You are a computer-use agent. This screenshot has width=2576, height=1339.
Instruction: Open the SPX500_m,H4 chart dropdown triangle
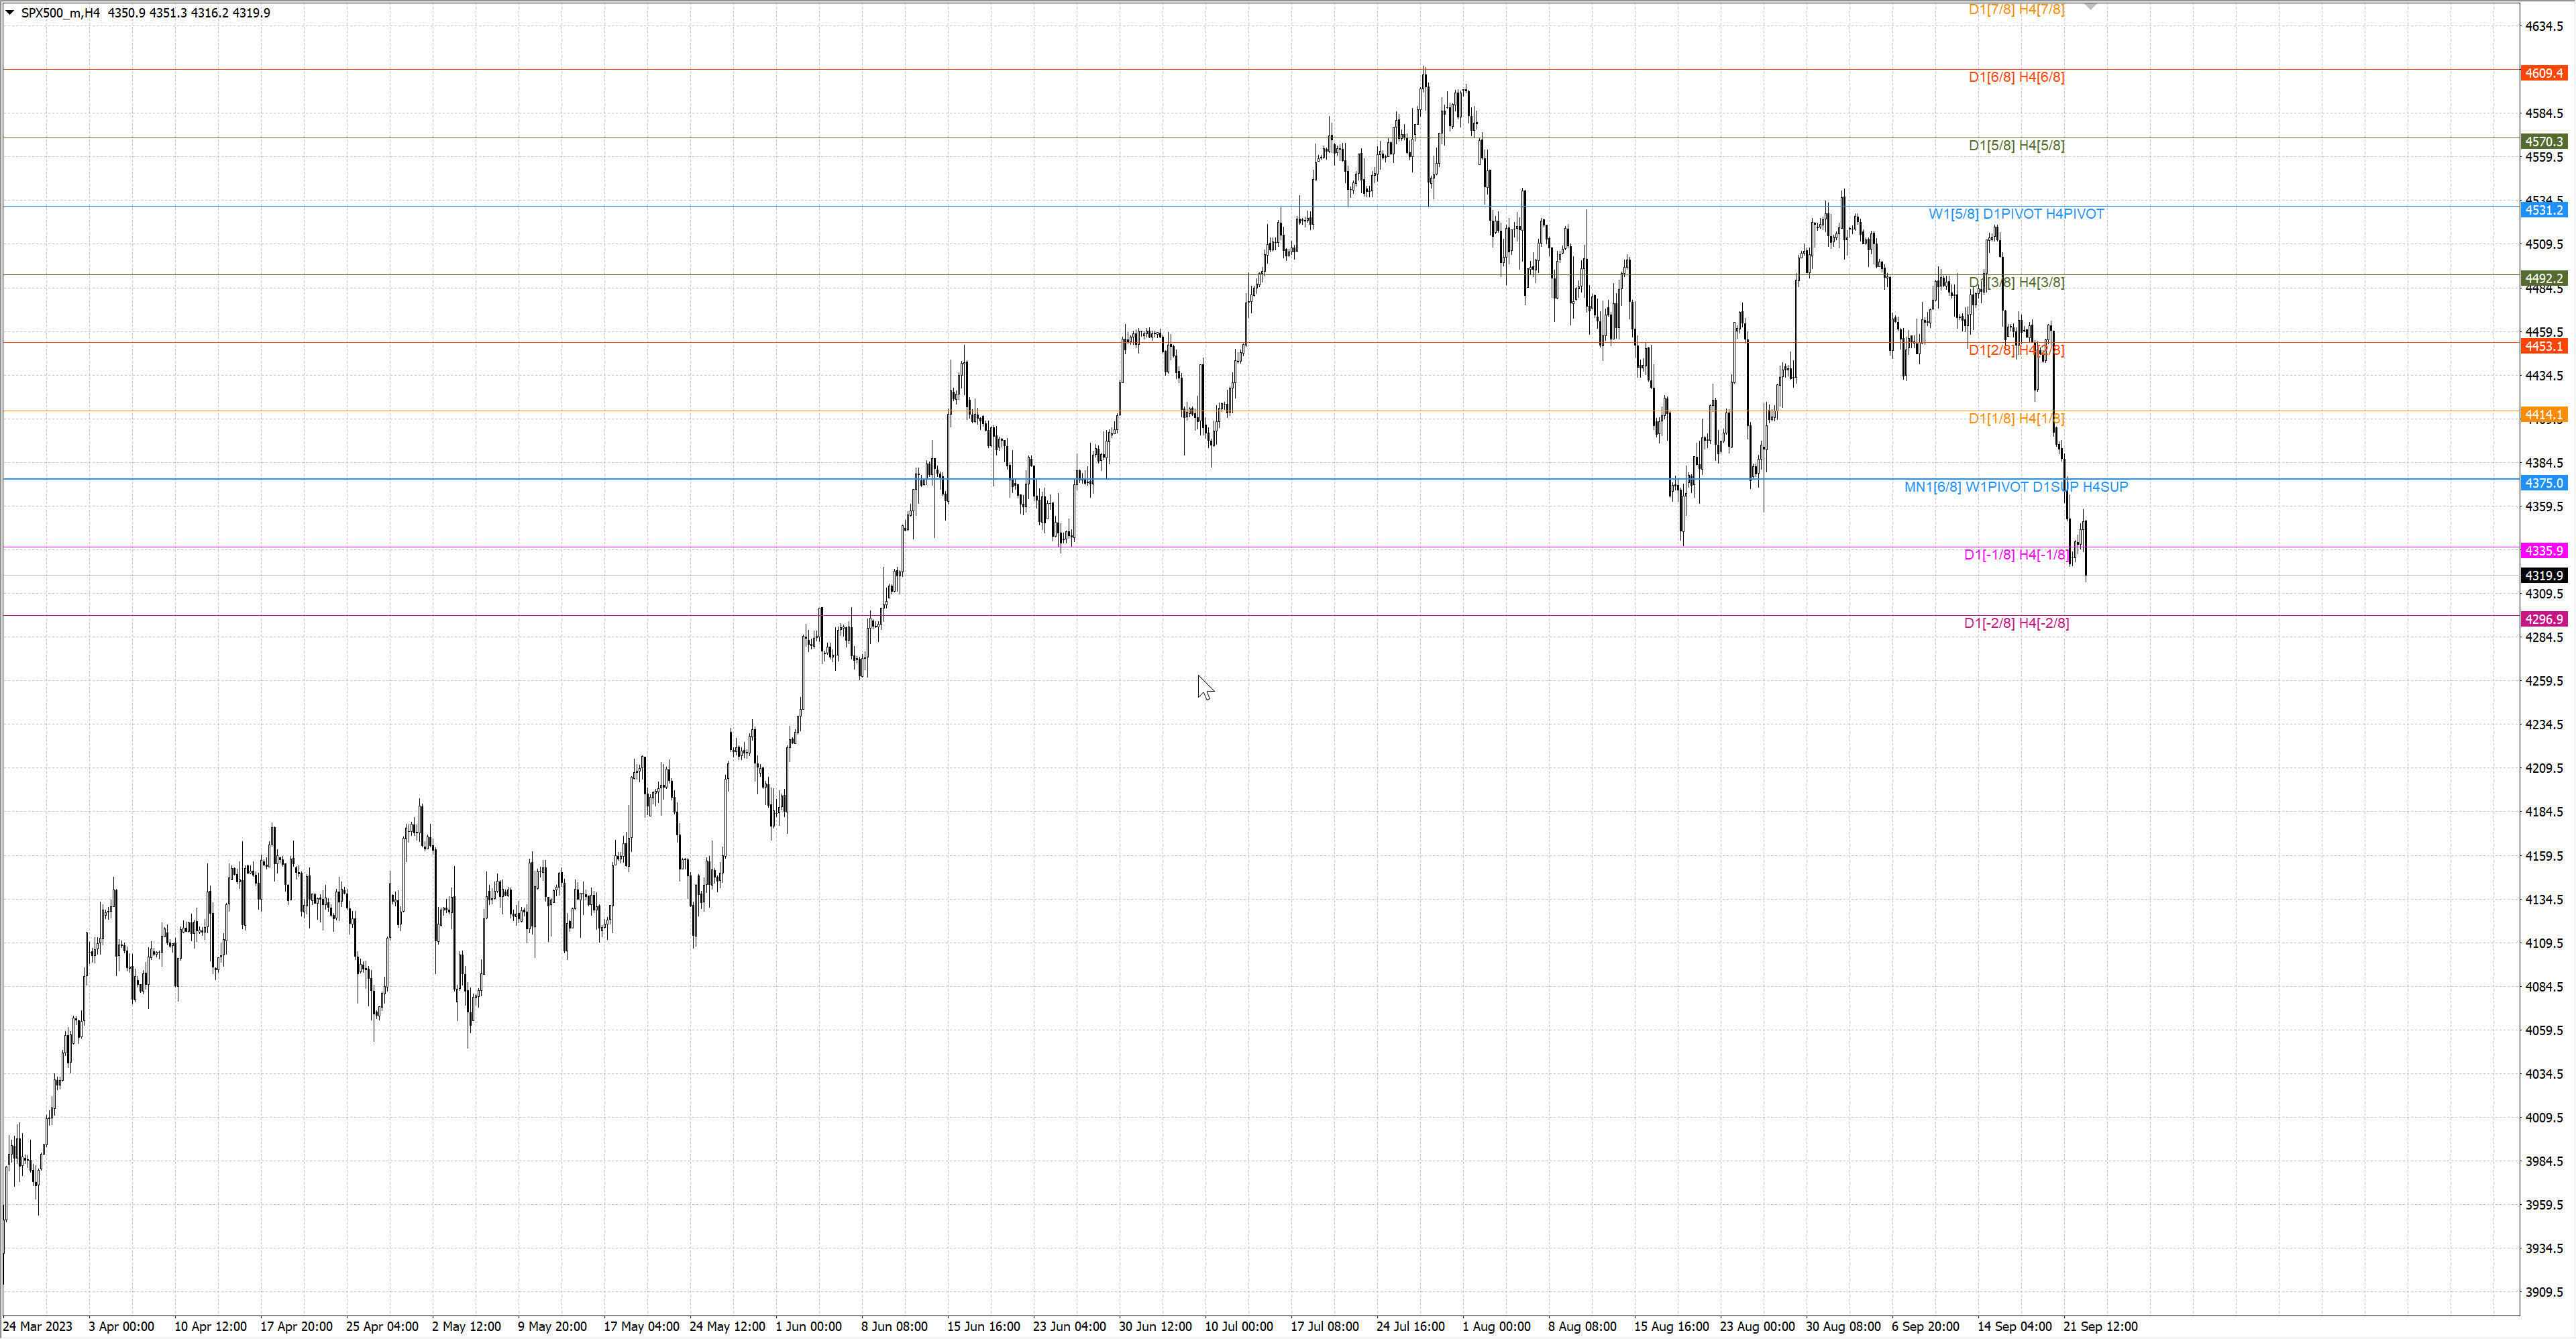coord(10,13)
